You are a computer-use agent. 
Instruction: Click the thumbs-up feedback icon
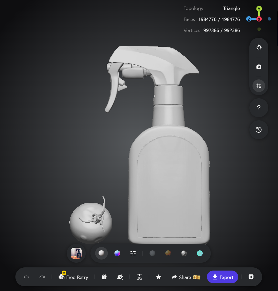click(251, 277)
